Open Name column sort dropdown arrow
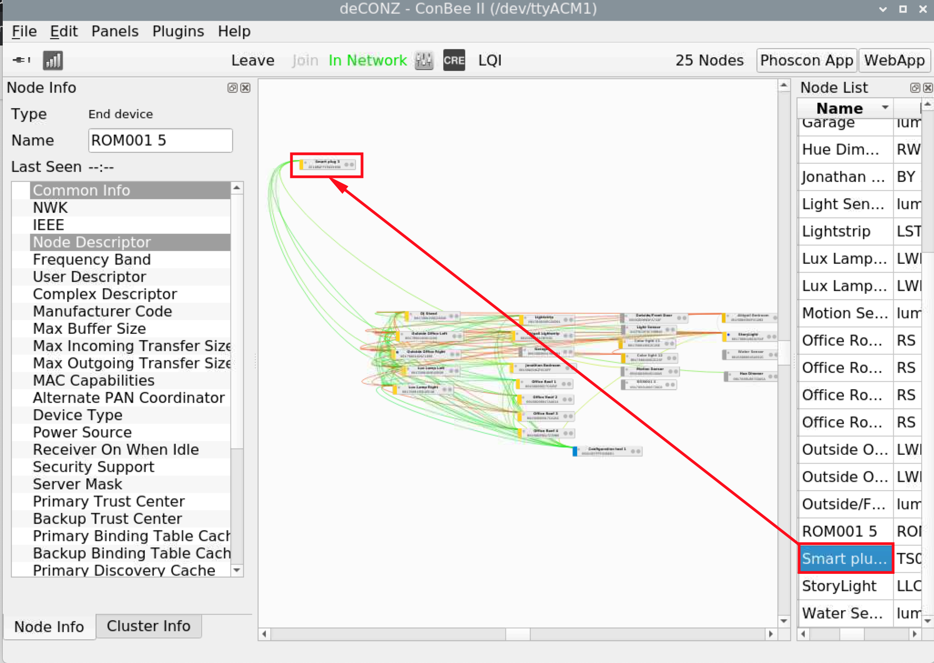Screen dimensions: 934x663 coord(885,108)
